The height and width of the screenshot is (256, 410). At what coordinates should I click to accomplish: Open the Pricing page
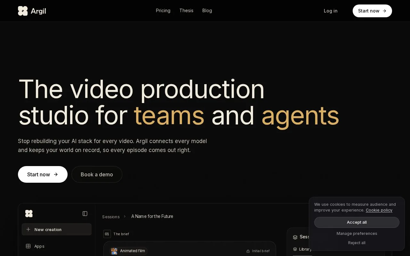point(163,11)
